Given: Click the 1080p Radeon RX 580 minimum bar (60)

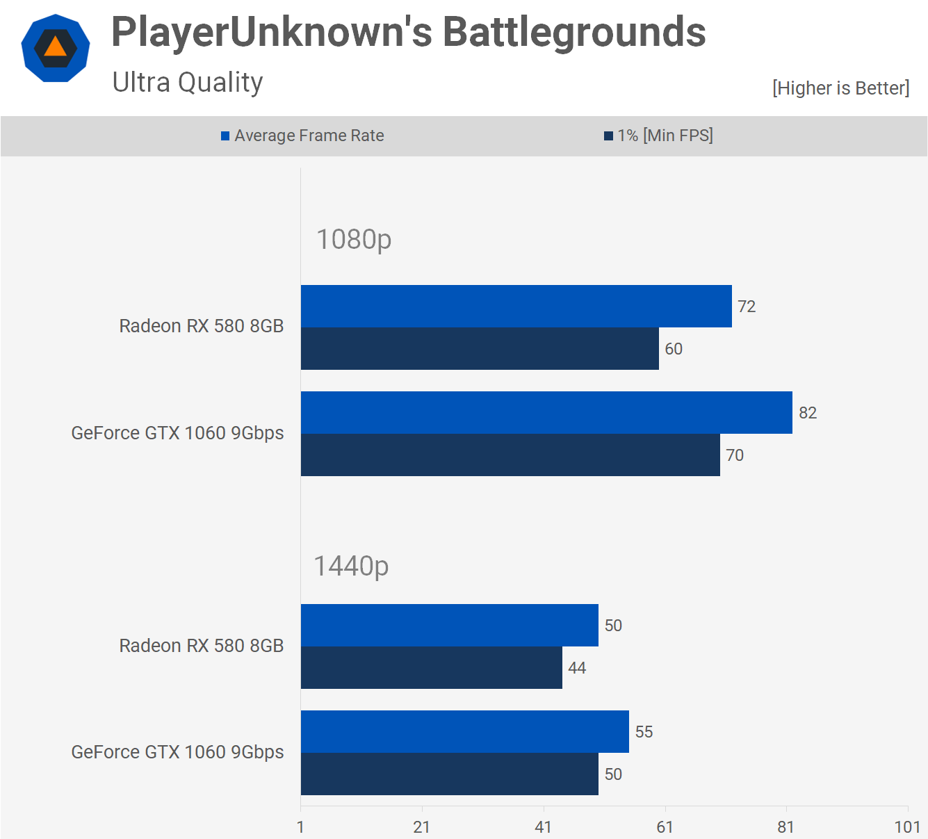Looking at the screenshot, I should tap(480, 349).
